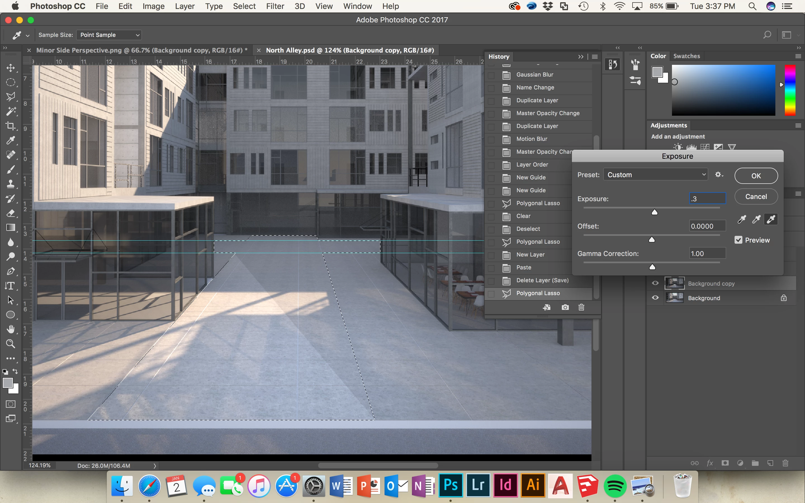Click Cancel in Exposure dialog
The width and height of the screenshot is (805, 503).
pos(756,197)
